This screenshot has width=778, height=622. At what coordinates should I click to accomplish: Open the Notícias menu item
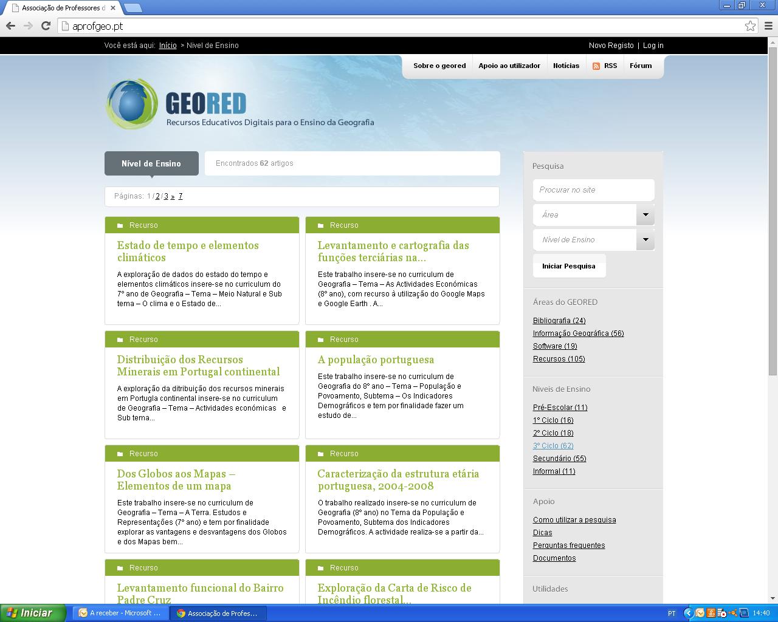[x=566, y=66]
